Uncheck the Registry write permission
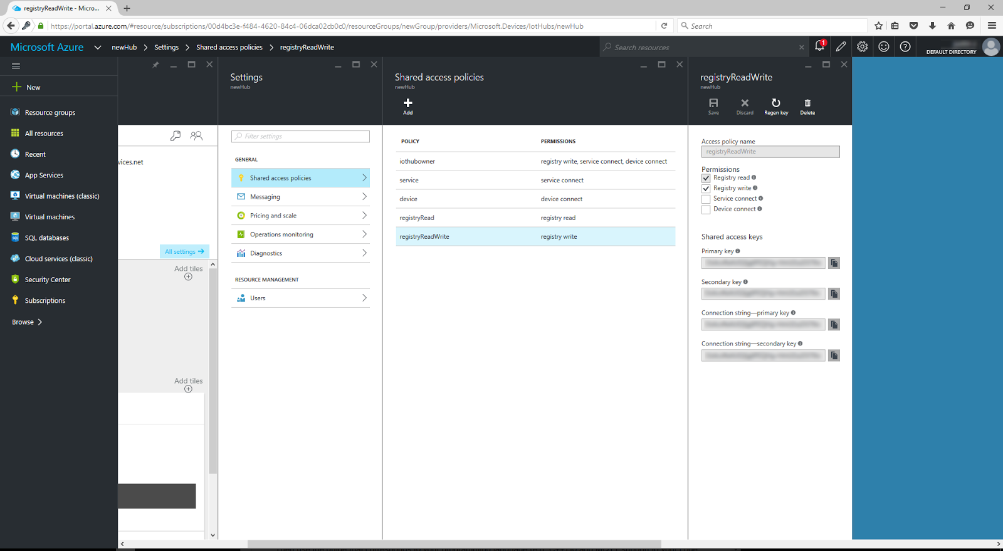This screenshot has height=551, width=1003. click(x=706, y=189)
